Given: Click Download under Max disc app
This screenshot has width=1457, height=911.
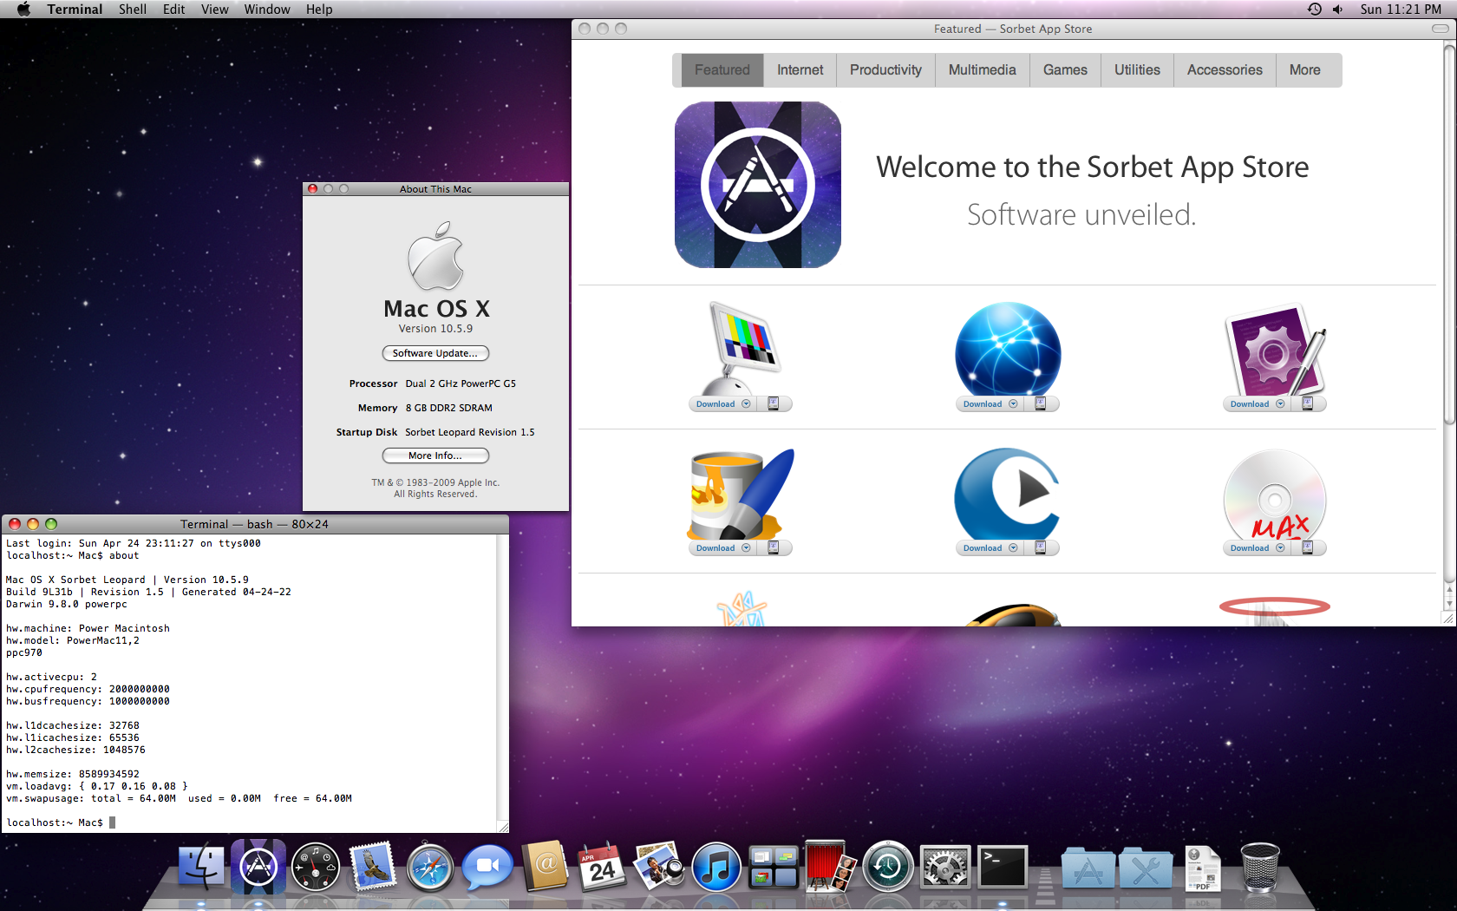Looking at the screenshot, I should (1250, 548).
